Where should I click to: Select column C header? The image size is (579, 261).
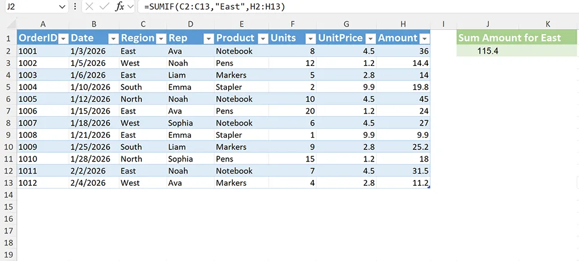[142, 24]
